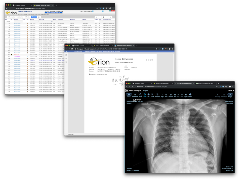The width and height of the screenshot is (240, 180).
Task: Select the Zoom tool in radiology viewer
Action: [140, 95]
